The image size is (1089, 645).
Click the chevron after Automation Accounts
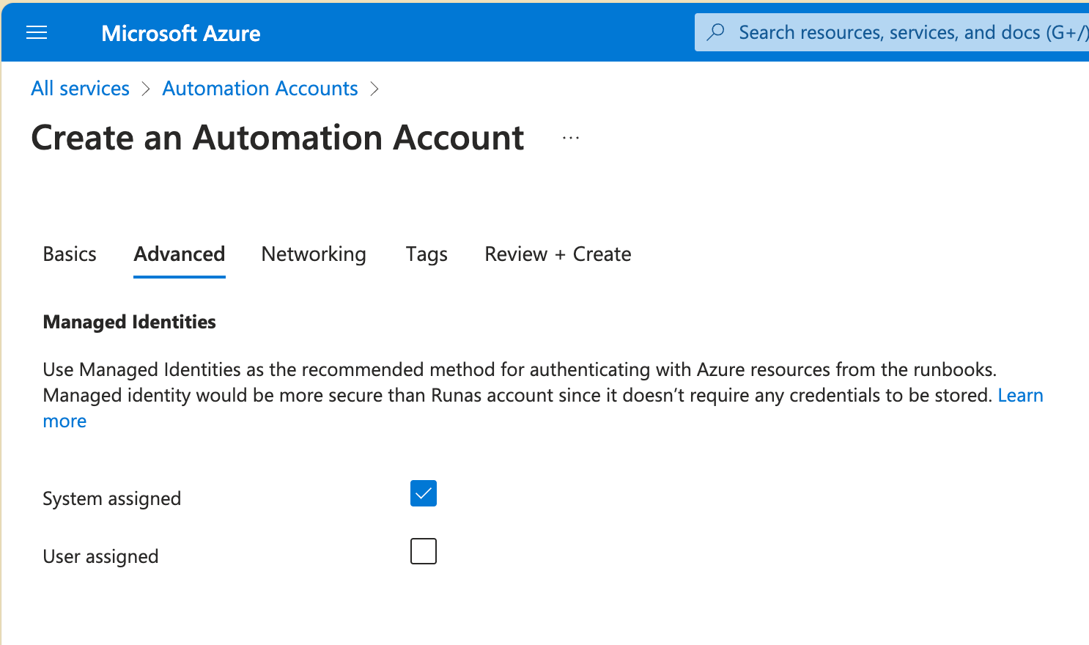click(x=374, y=89)
